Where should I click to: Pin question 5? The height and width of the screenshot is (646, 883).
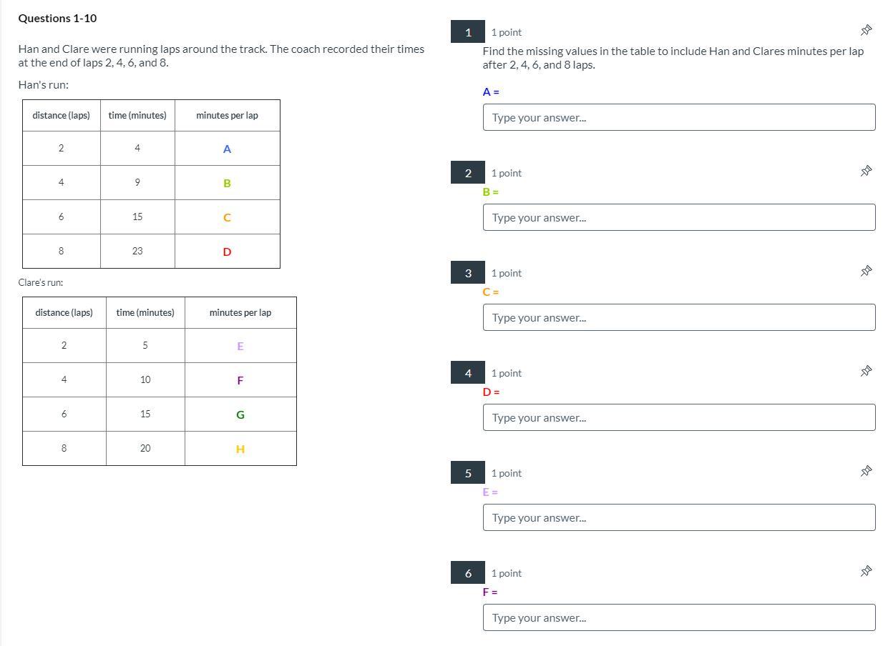point(866,471)
